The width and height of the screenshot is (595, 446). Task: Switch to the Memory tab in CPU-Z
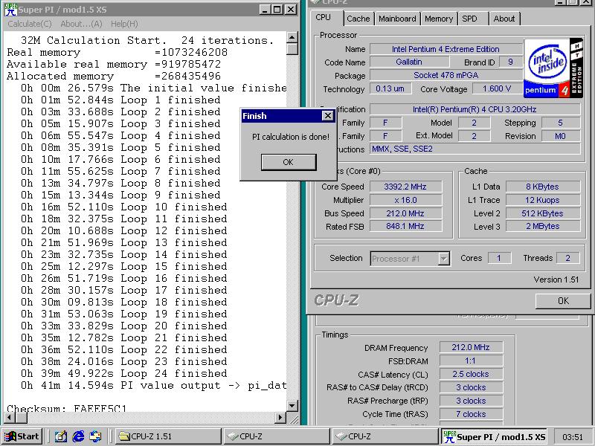(439, 19)
